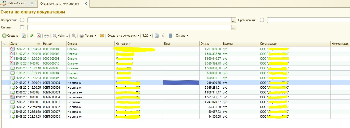Select invoice number 00БП-000008

(51, 117)
